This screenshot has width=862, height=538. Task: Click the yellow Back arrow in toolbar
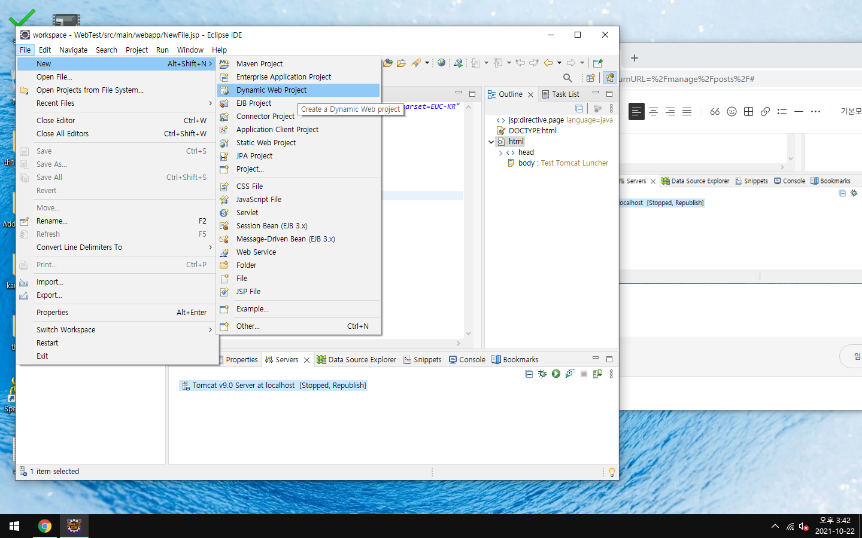point(548,63)
